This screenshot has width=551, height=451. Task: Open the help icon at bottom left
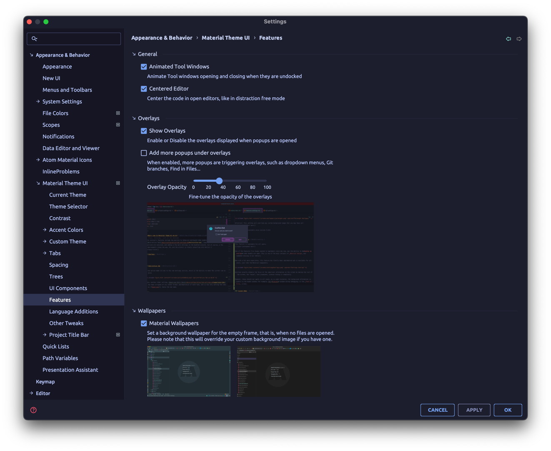(33, 410)
